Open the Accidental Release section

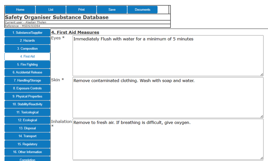[x=27, y=72]
